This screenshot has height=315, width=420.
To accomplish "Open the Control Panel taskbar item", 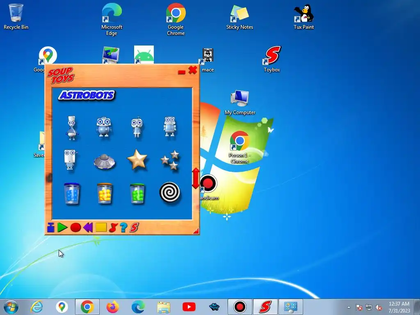I will 291,307.
